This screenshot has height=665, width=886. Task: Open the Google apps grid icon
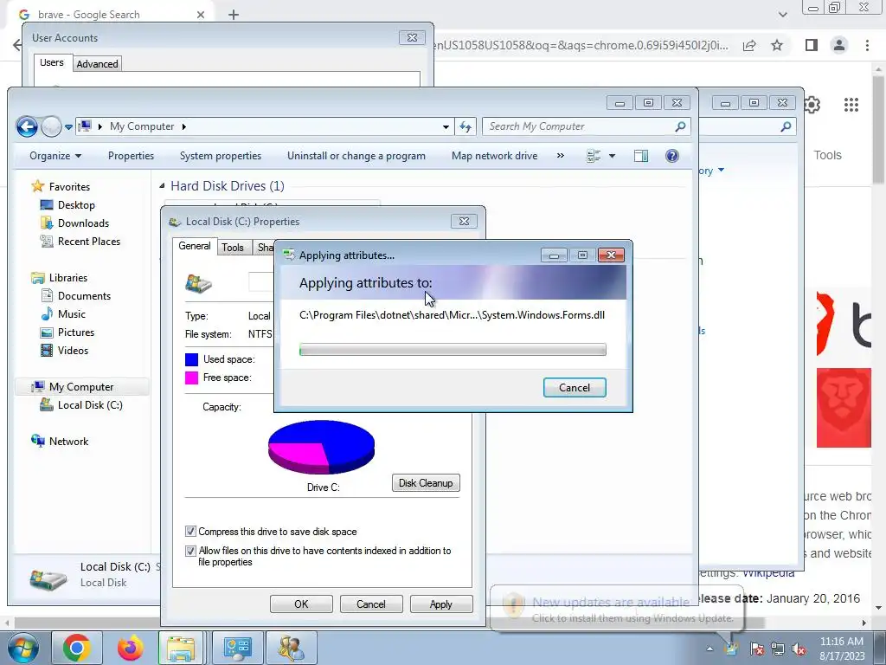pyautogui.click(x=851, y=105)
